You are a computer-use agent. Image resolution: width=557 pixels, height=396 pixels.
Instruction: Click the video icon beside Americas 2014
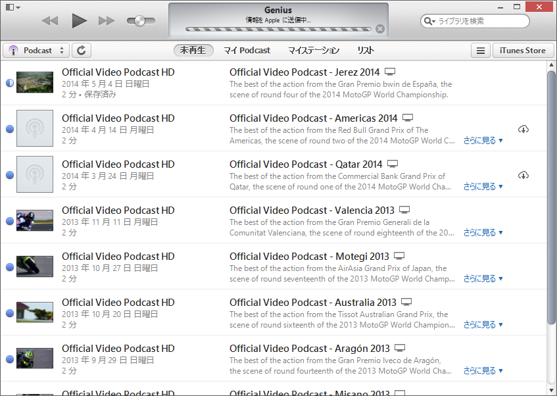[x=408, y=118]
